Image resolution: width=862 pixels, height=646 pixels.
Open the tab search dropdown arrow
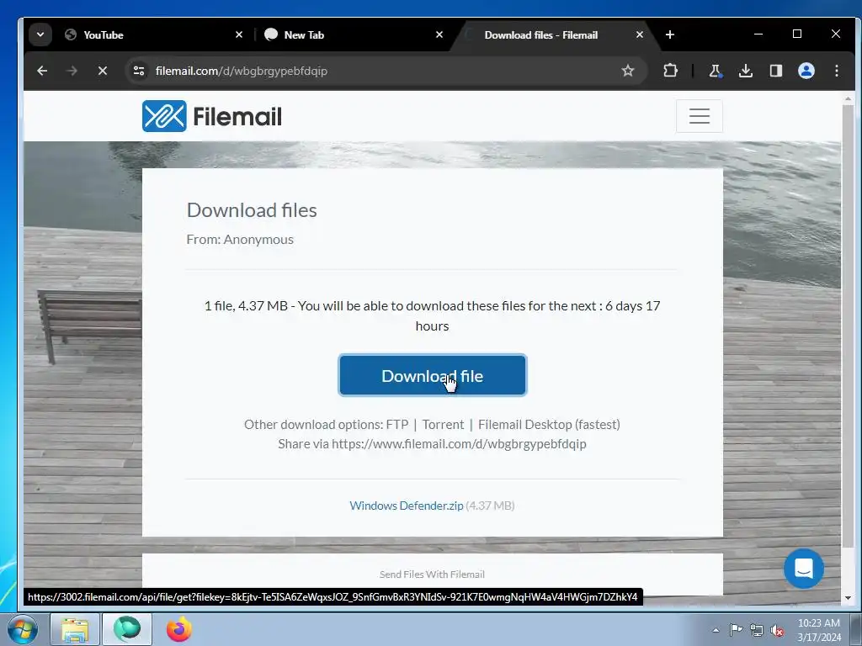[x=40, y=34]
